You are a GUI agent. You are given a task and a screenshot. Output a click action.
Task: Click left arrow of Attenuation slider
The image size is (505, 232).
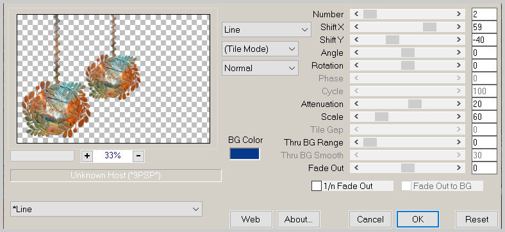click(x=356, y=104)
